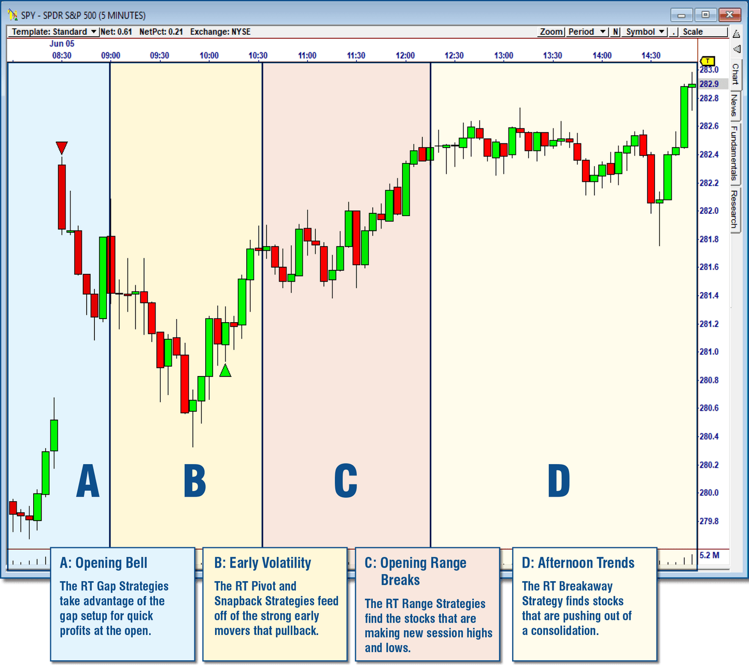
Task: Click the 11:30 time axis label
Action: click(x=356, y=55)
